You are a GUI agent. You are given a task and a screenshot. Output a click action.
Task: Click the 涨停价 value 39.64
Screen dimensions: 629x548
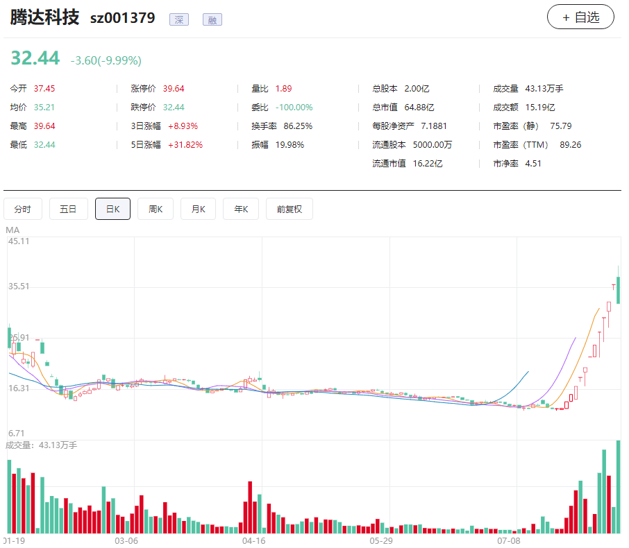point(174,89)
